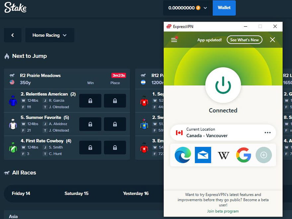Click the Win column header
This screenshot has width=292, height=219.
pyautogui.click(x=91, y=83)
